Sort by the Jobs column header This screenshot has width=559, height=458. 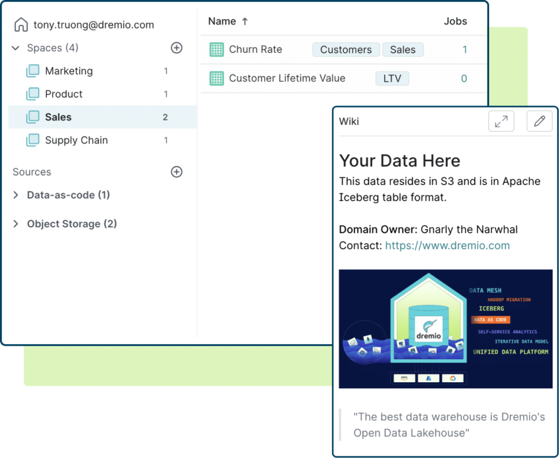point(455,21)
